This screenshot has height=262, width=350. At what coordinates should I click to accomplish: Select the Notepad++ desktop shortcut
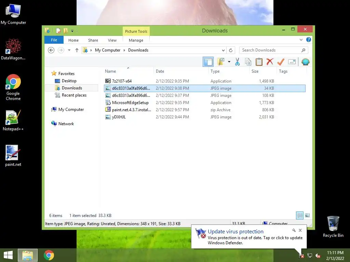[x=13, y=120]
